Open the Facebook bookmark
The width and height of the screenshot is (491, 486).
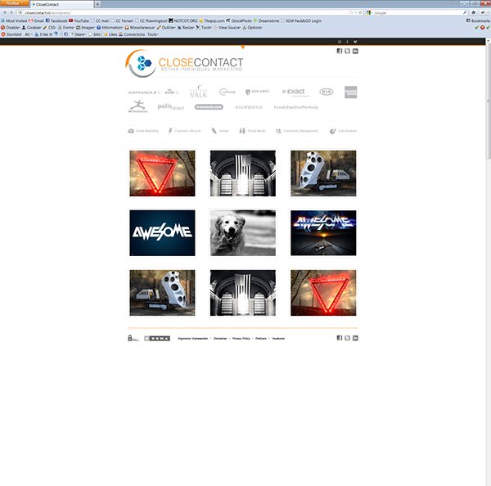(x=56, y=20)
